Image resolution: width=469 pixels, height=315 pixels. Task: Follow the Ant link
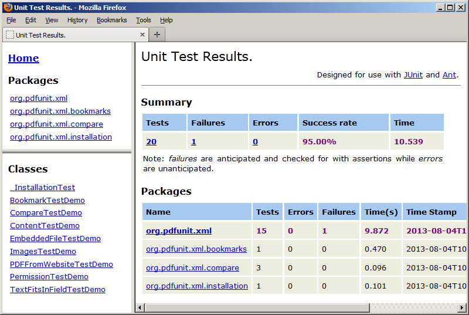point(449,74)
